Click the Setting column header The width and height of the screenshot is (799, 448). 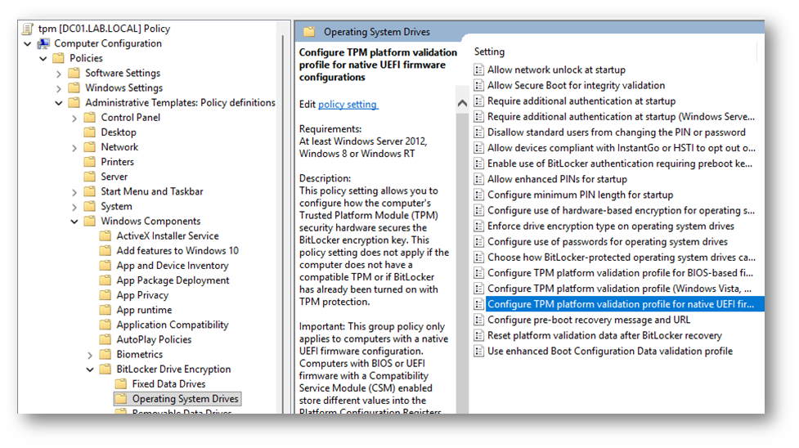[x=490, y=52]
